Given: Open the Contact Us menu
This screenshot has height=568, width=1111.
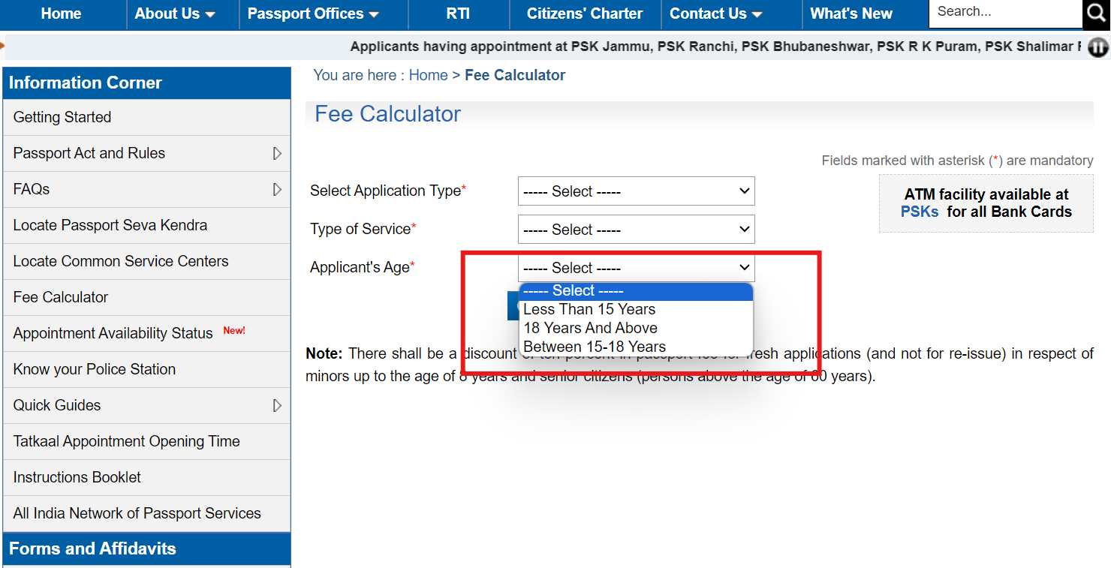Looking at the screenshot, I should pos(715,14).
